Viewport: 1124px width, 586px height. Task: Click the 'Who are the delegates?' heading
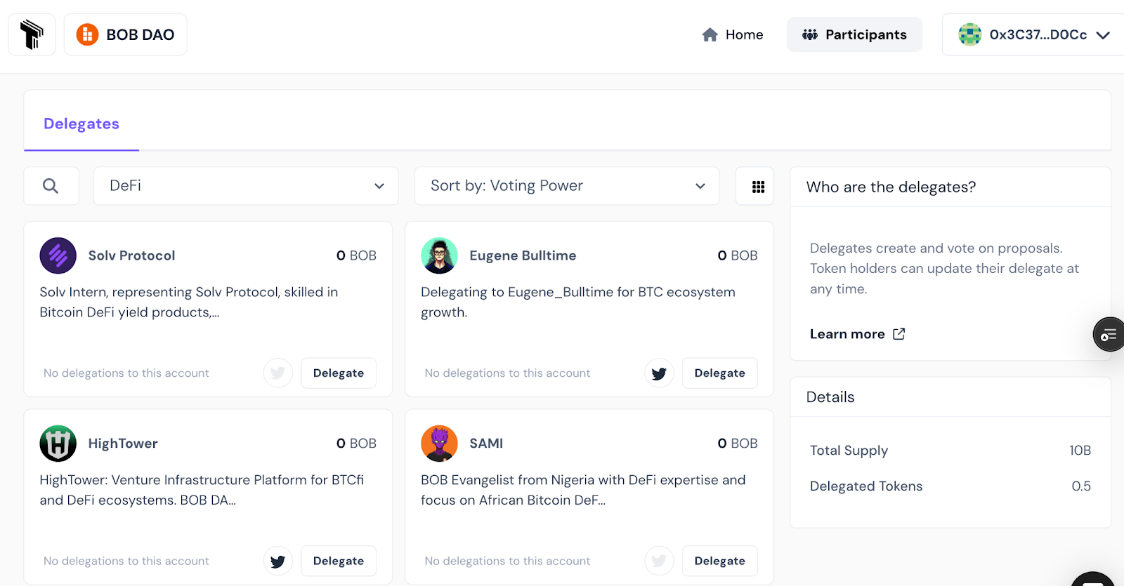coord(891,187)
